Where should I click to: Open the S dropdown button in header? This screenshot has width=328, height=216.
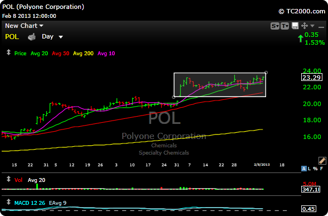click(x=274, y=26)
